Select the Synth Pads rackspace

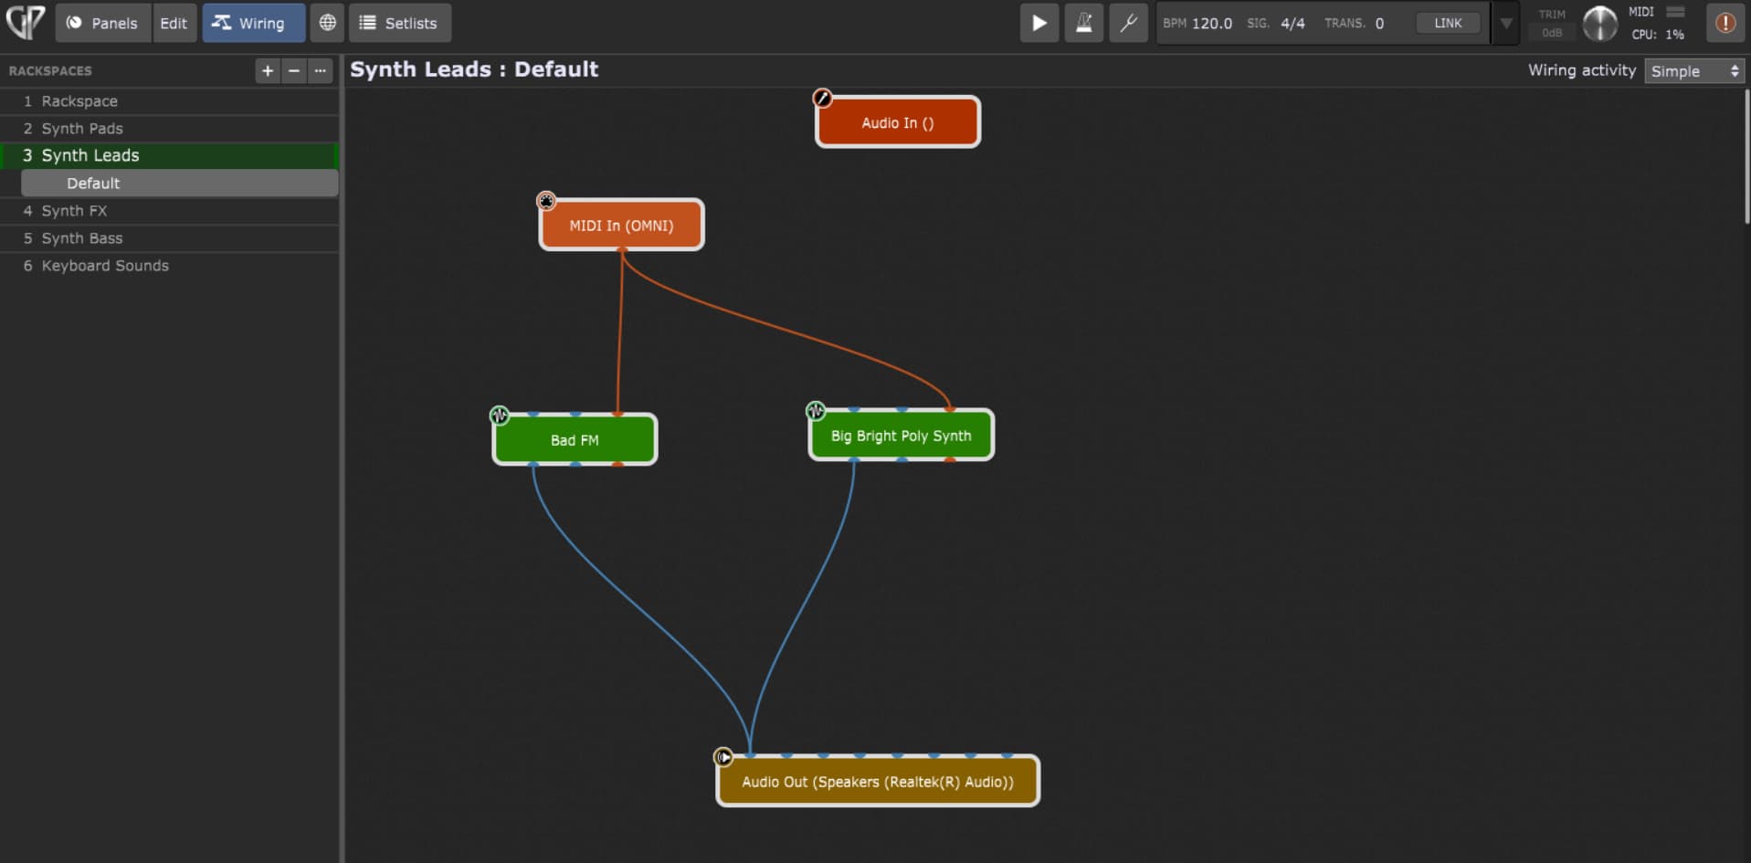[x=82, y=129]
